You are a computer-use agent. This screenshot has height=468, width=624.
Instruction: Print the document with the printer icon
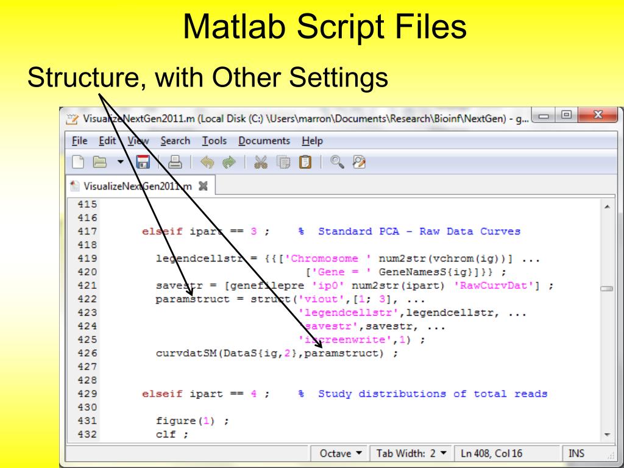(x=175, y=162)
